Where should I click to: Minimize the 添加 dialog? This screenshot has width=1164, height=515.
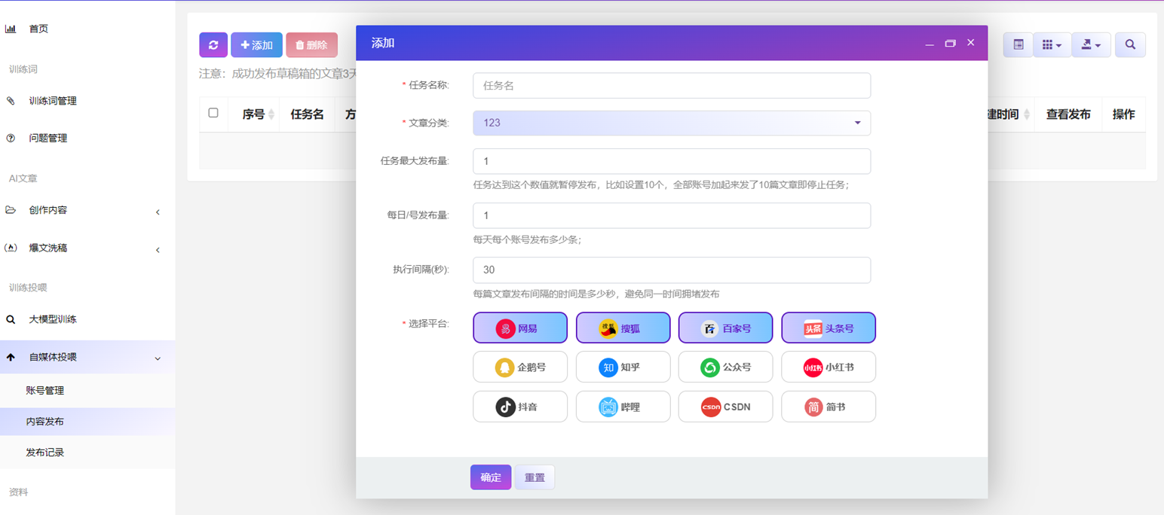click(x=930, y=44)
